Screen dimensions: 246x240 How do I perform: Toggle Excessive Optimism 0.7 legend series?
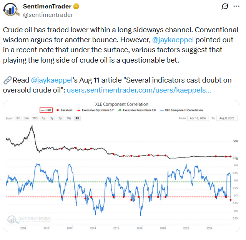tap(96, 110)
